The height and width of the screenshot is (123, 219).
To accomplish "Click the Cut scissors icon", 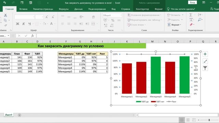I will tap(5, 15).
